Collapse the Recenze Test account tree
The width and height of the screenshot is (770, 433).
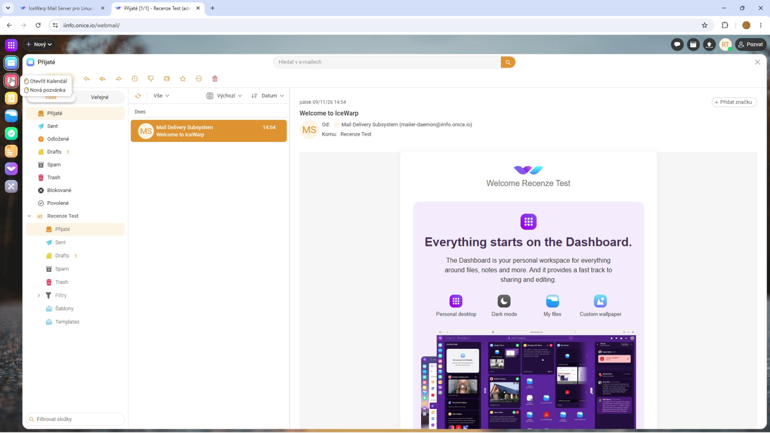pos(29,216)
